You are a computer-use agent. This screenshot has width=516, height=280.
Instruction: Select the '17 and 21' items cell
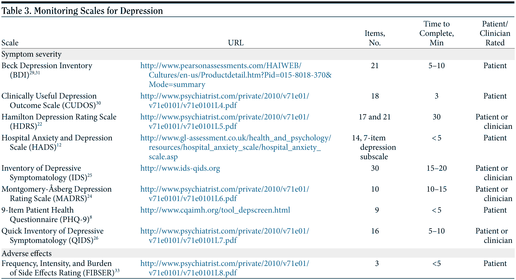click(375, 117)
